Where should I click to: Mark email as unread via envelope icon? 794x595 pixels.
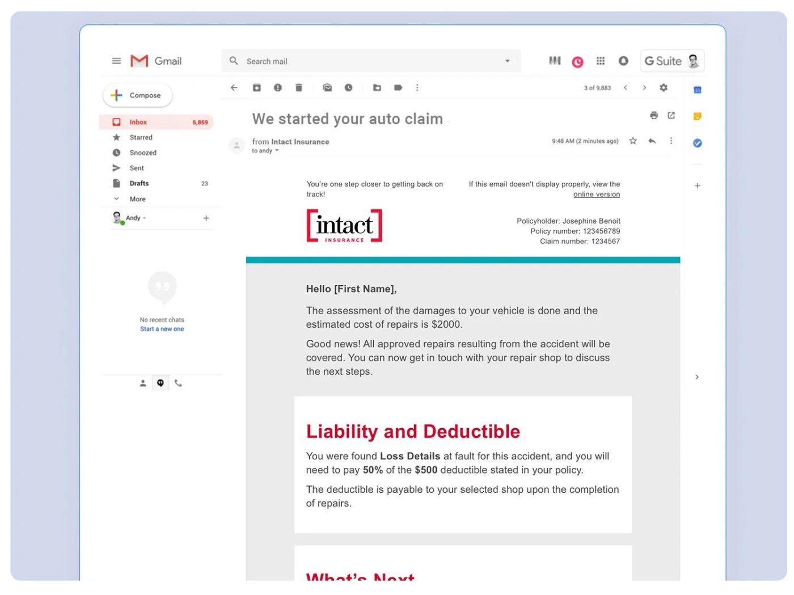[327, 87]
